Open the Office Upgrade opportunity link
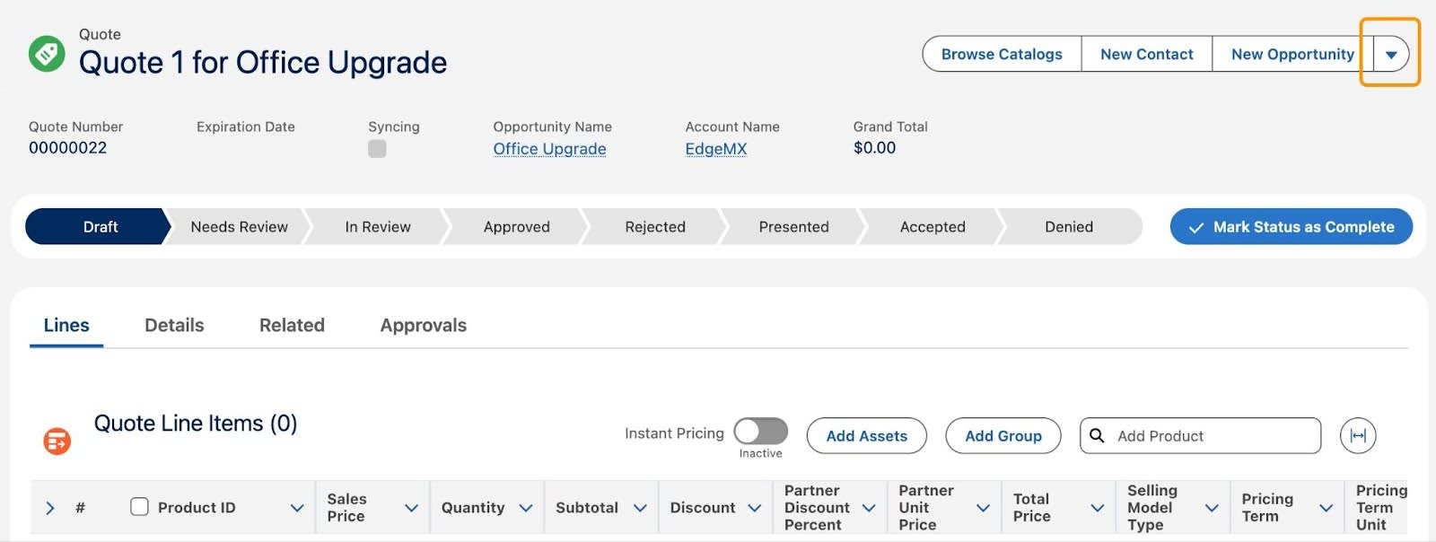Screen dimensions: 1436x542 click(549, 149)
